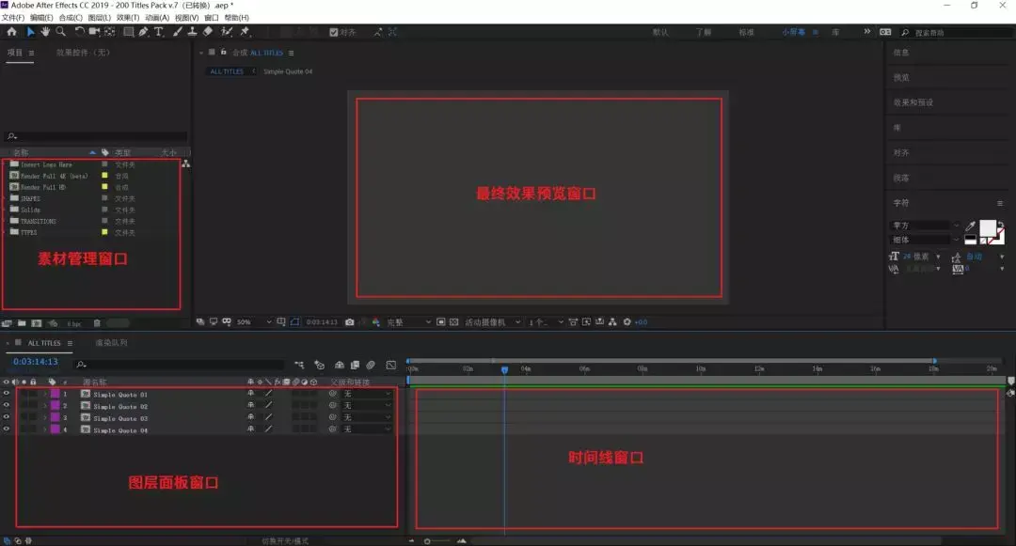Select the Hand tool
Image resolution: width=1016 pixels, height=546 pixels.
click(45, 32)
